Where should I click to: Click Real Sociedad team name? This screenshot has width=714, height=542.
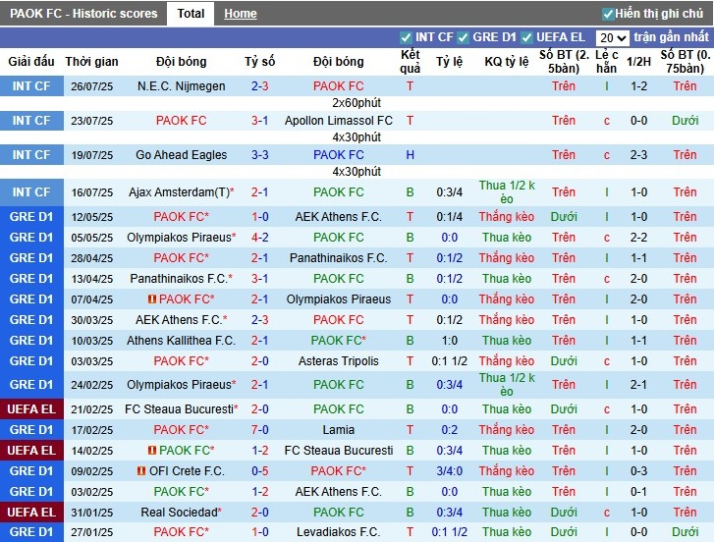[x=180, y=512]
